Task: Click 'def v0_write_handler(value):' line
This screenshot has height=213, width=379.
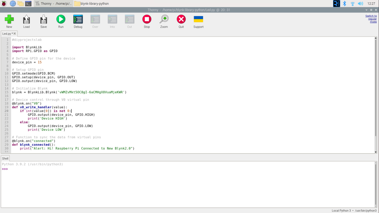Action: coord(39,107)
